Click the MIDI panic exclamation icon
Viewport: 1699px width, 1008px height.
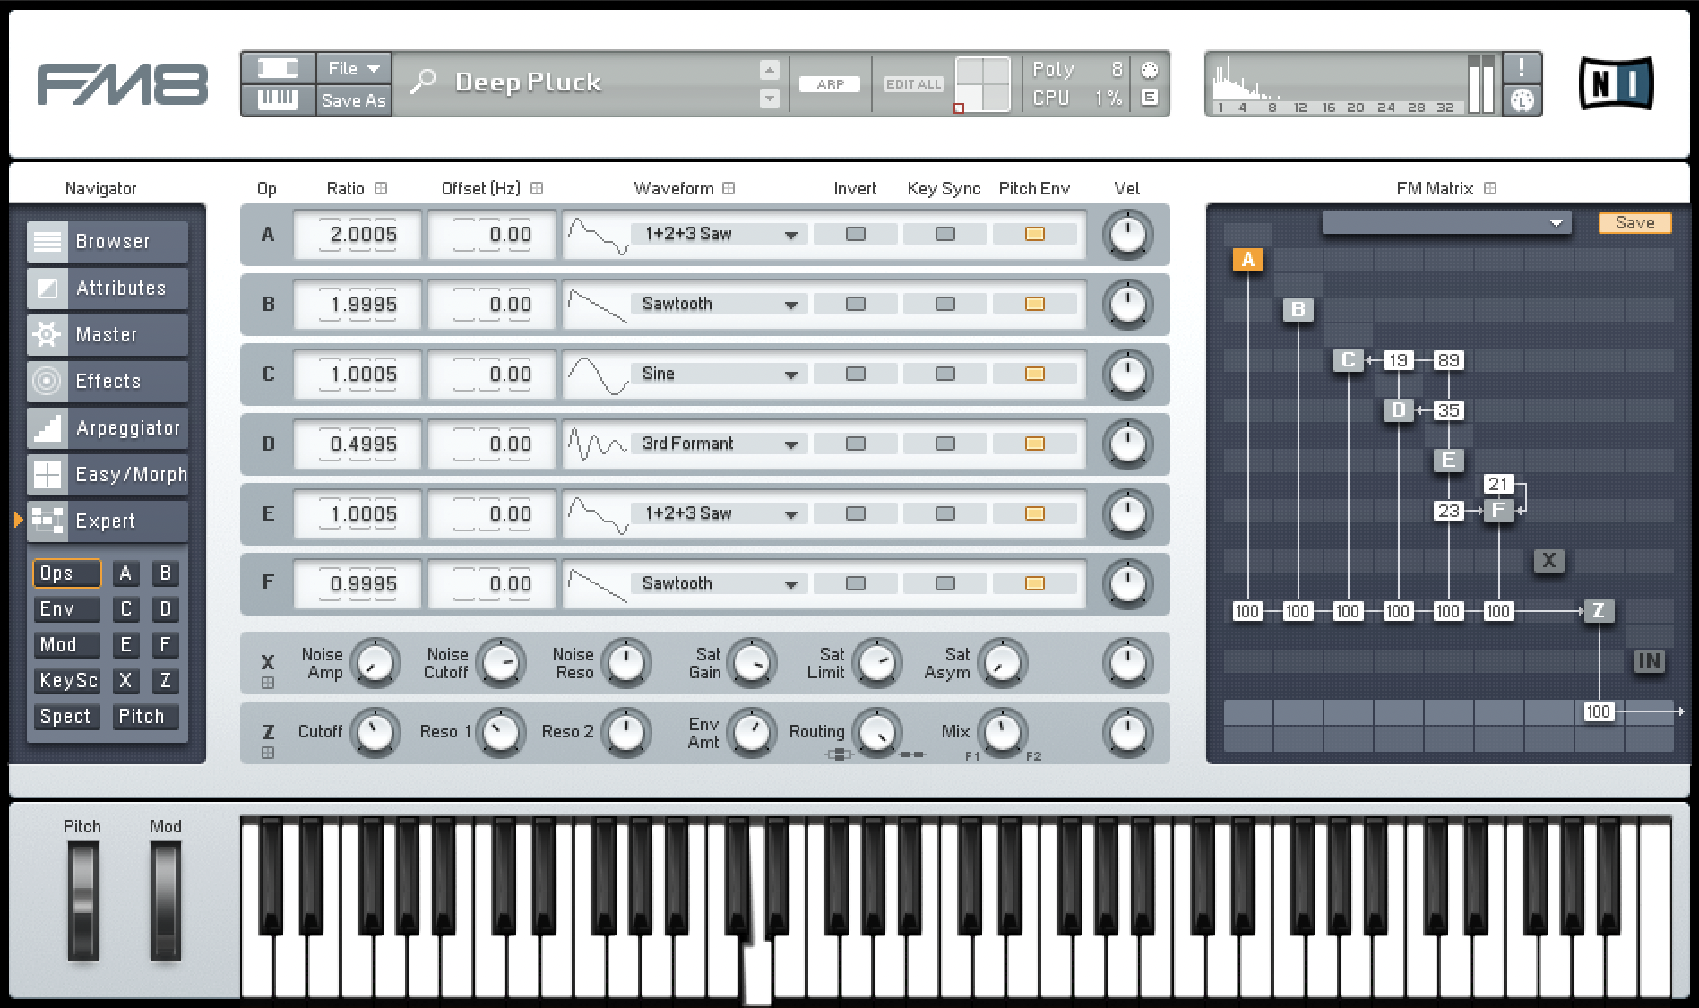1521,67
